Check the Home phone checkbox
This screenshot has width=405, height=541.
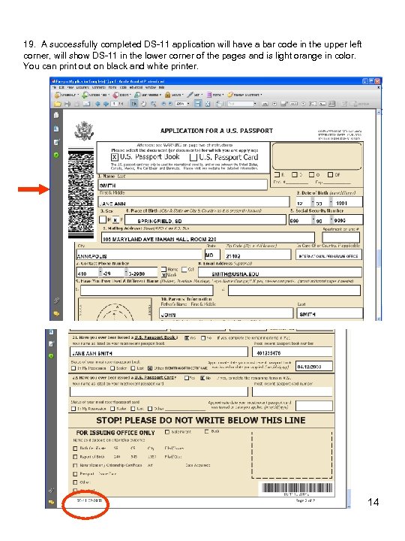pyautogui.click(x=163, y=269)
